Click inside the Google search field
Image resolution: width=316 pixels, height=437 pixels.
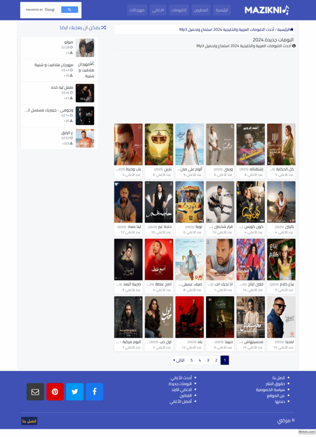pos(41,9)
